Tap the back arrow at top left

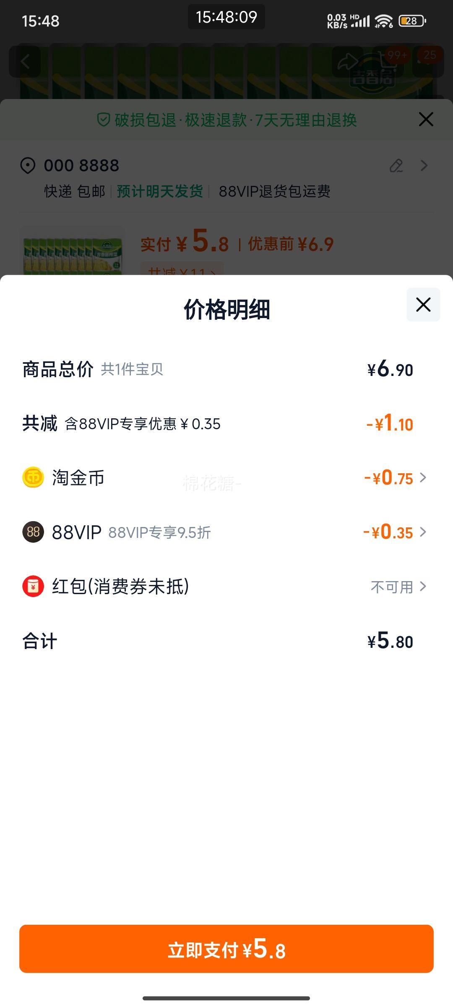(x=25, y=62)
